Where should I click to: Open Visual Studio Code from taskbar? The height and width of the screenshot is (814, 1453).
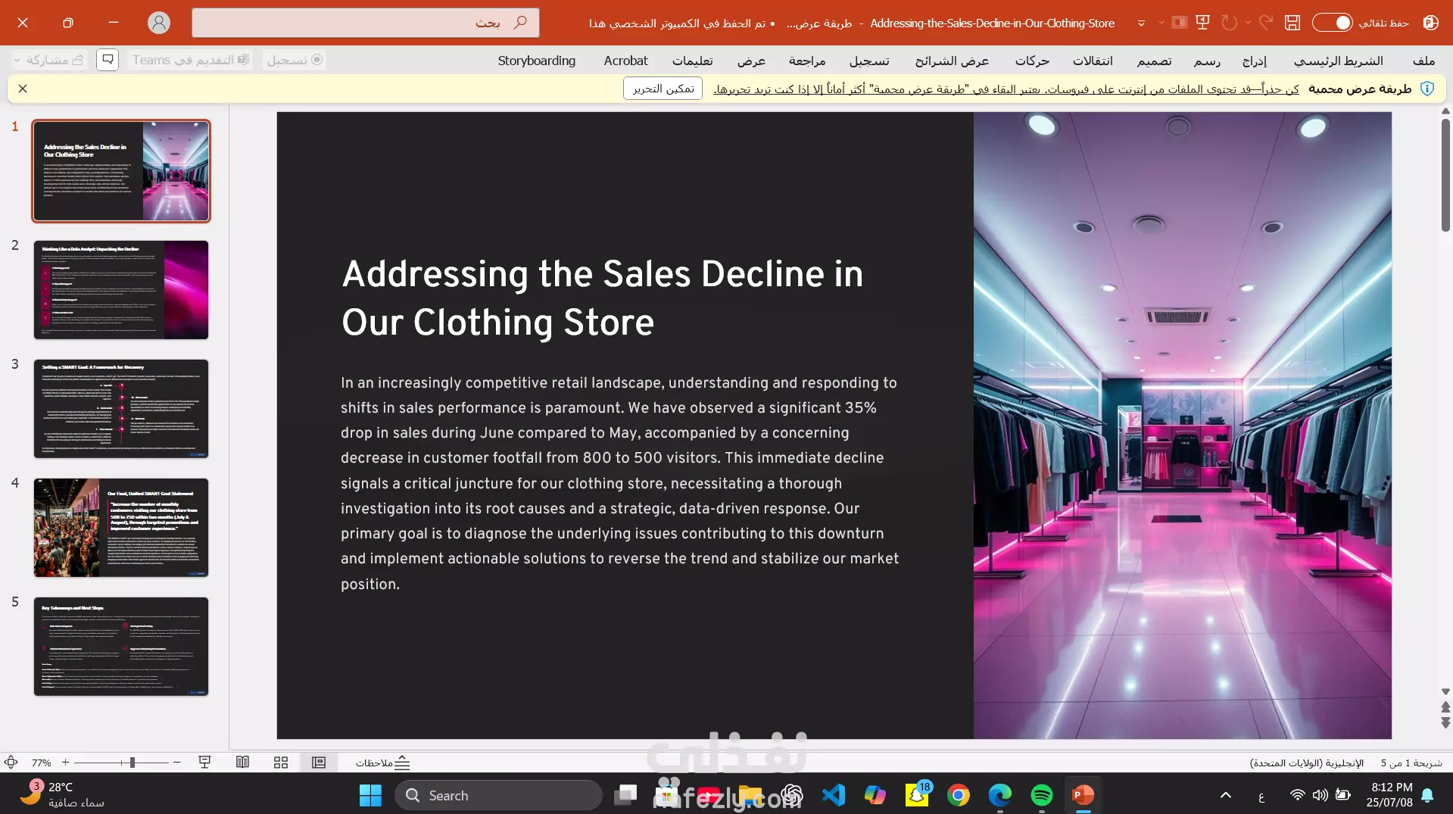pos(834,795)
